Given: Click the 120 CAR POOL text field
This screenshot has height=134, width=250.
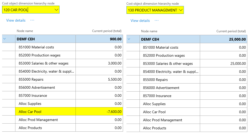Looking at the screenshot, I should click(26, 10).
